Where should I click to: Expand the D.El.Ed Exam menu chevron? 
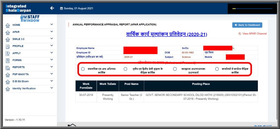click(52, 81)
